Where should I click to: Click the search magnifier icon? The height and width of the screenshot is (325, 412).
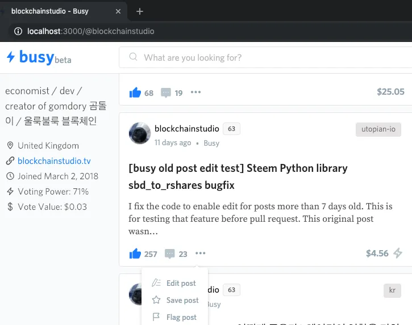[x=133, y=57]
